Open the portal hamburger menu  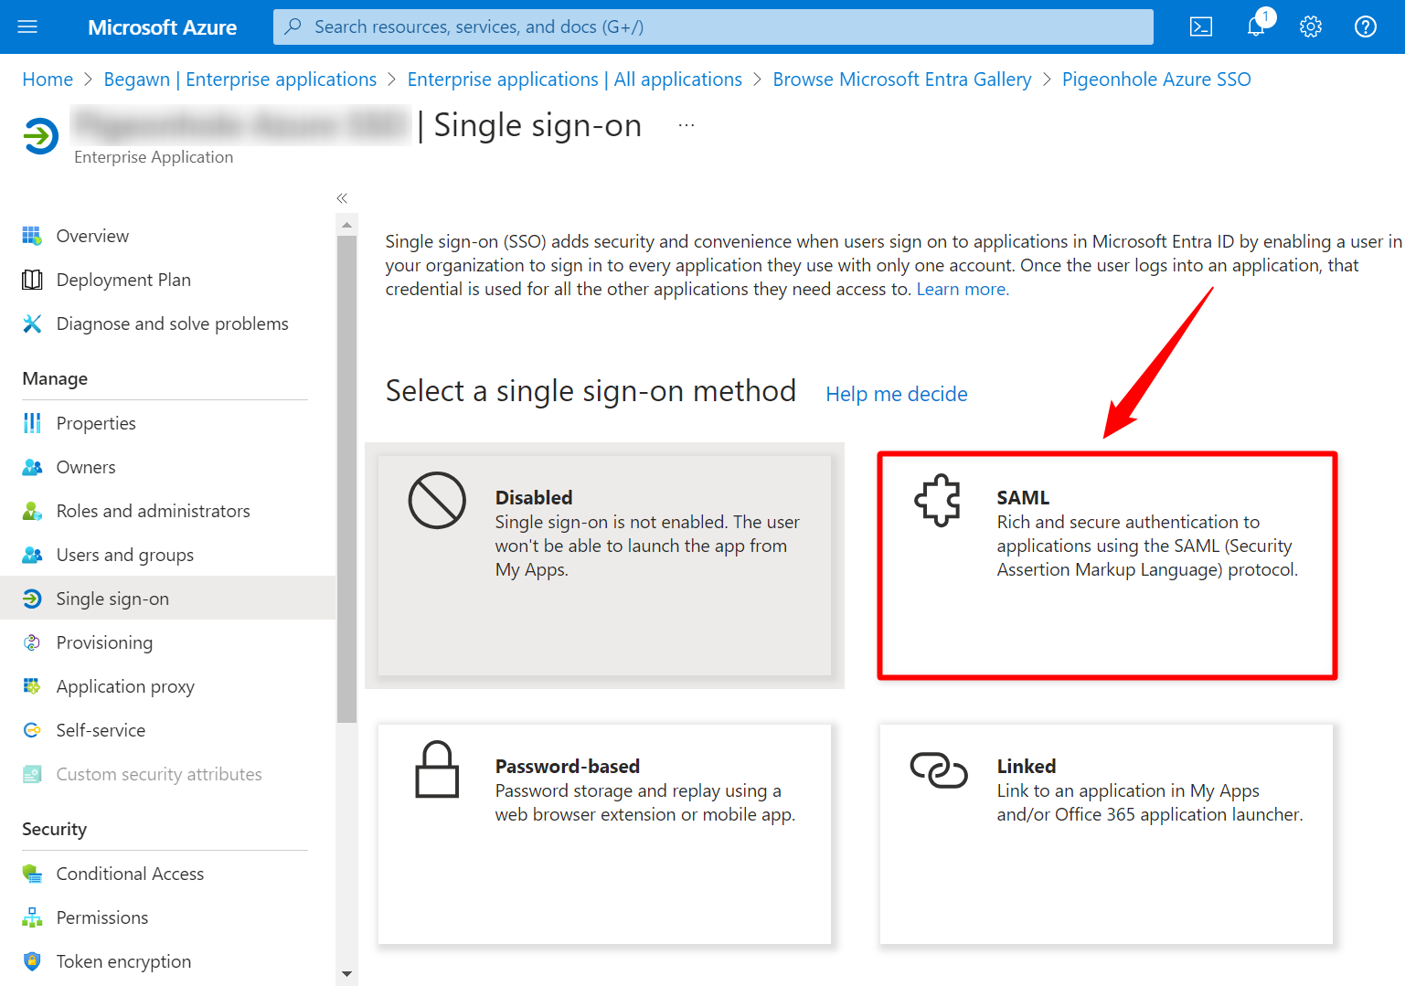27,27
